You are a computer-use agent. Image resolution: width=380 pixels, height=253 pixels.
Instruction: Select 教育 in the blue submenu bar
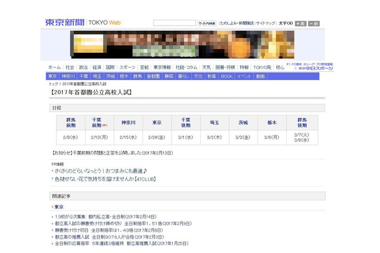211,77
